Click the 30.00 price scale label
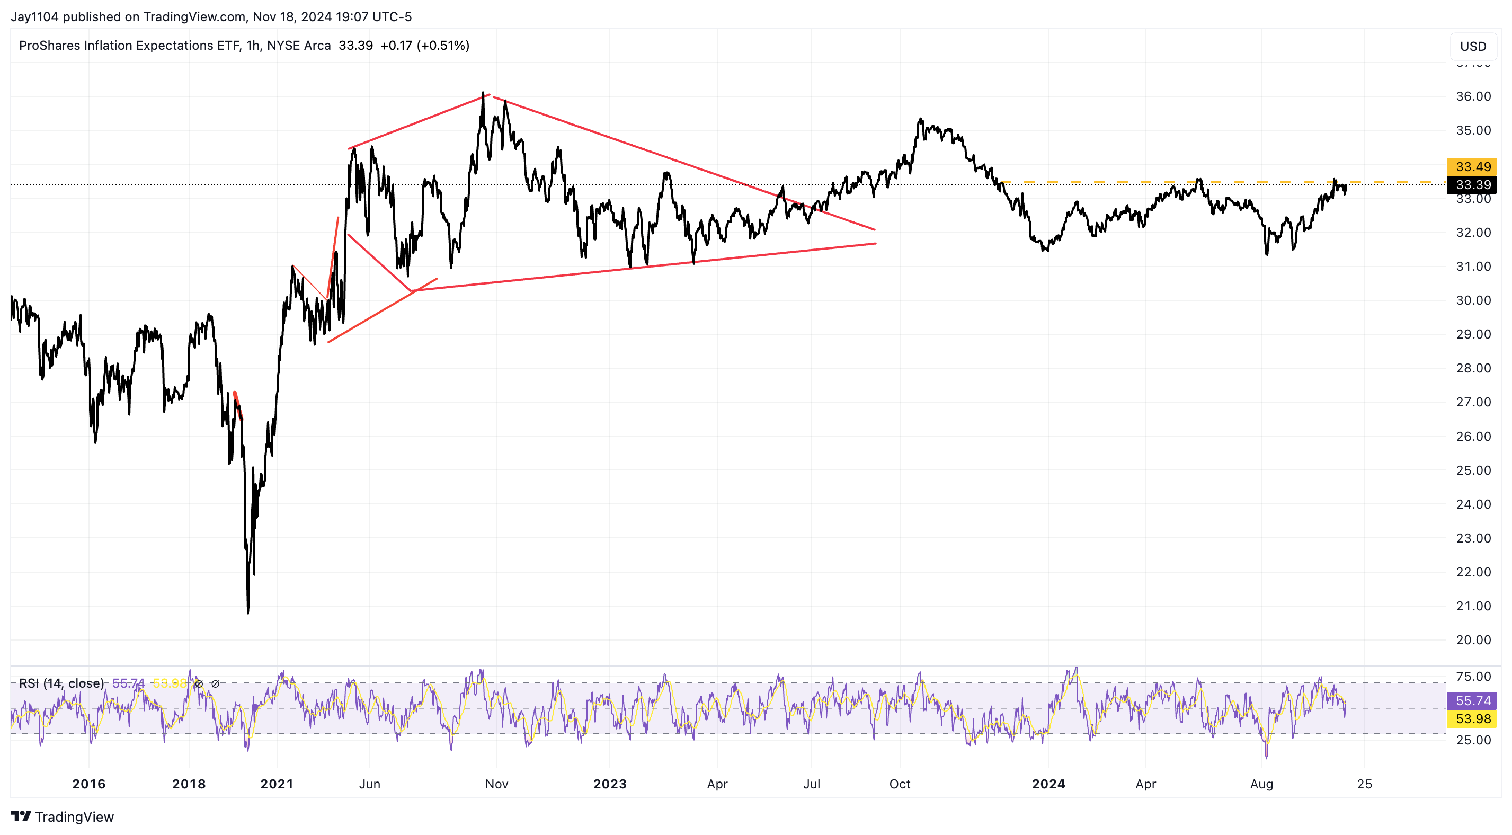 click(1473, 300)
